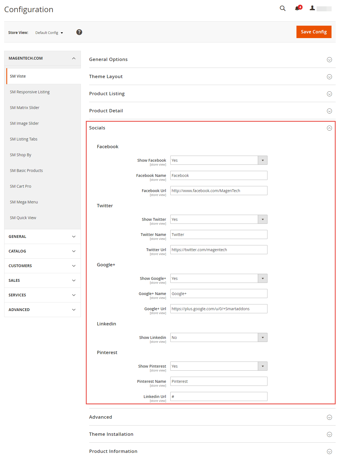This screenshot has width=342, height=462.
Task: Click the help question mark icon
Action: click(x=79, y=32)
